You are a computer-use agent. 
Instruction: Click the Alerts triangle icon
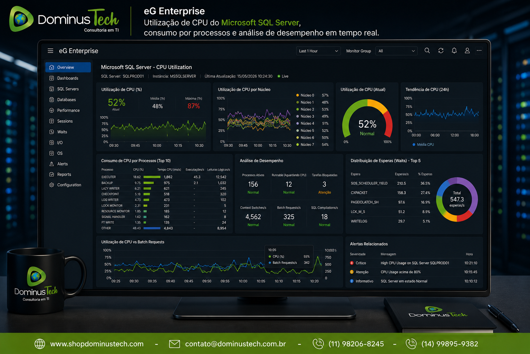(51, 164)
